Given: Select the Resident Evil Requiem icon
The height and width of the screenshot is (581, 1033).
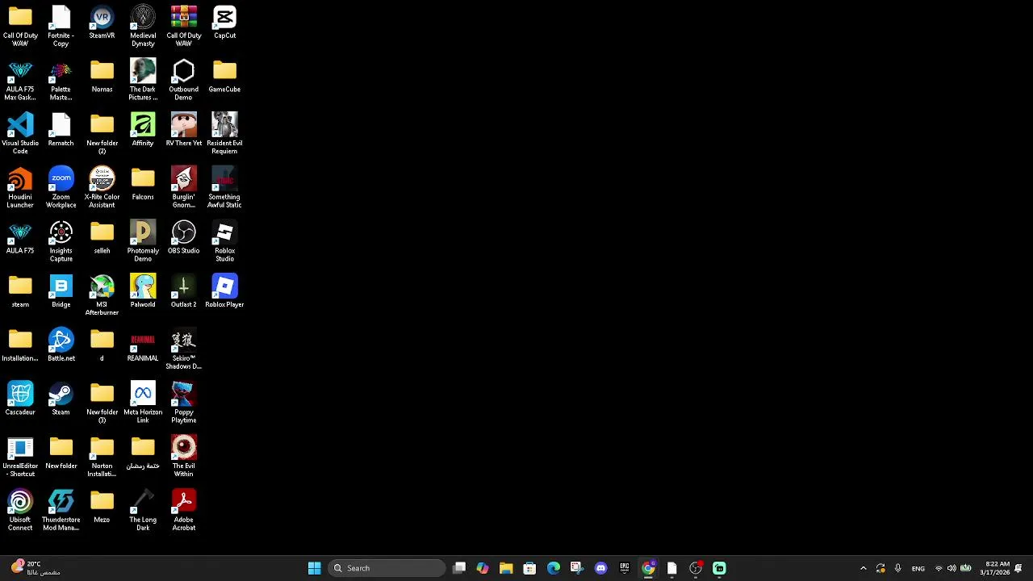Looking at the screenshot, I should [x=224, y=134].
